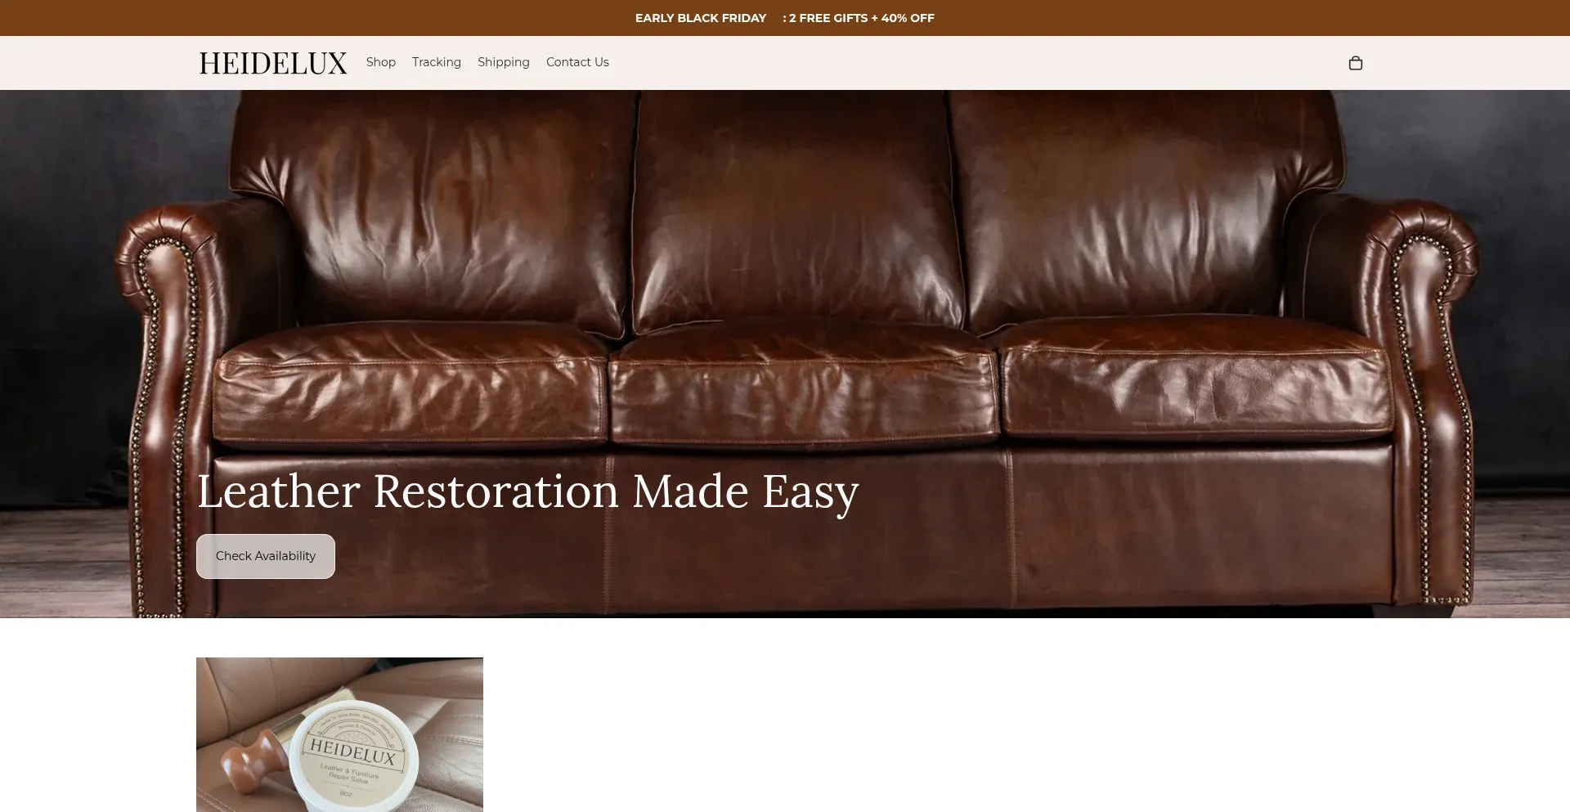Click the right back cushion of sofa
This screenshot has height=812, width=1570.
point(1145,213)
